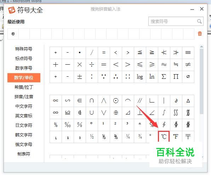
Task: Open the 韩文字符 category
Action: pos(24,135)
